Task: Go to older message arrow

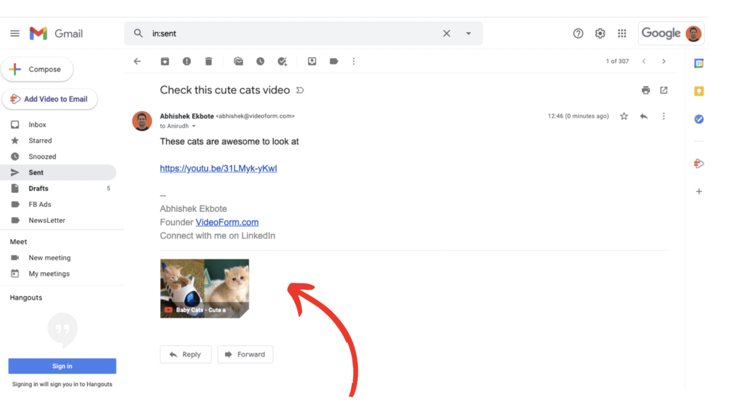Action: (x=664, y=61)
